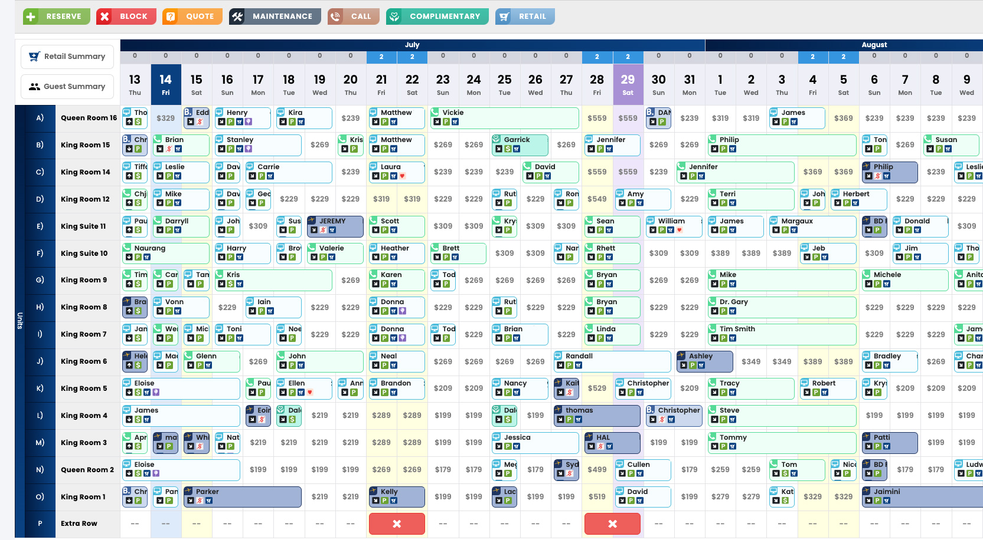Open Vickie's reservation in Queen Room 16

coord(504,118)
